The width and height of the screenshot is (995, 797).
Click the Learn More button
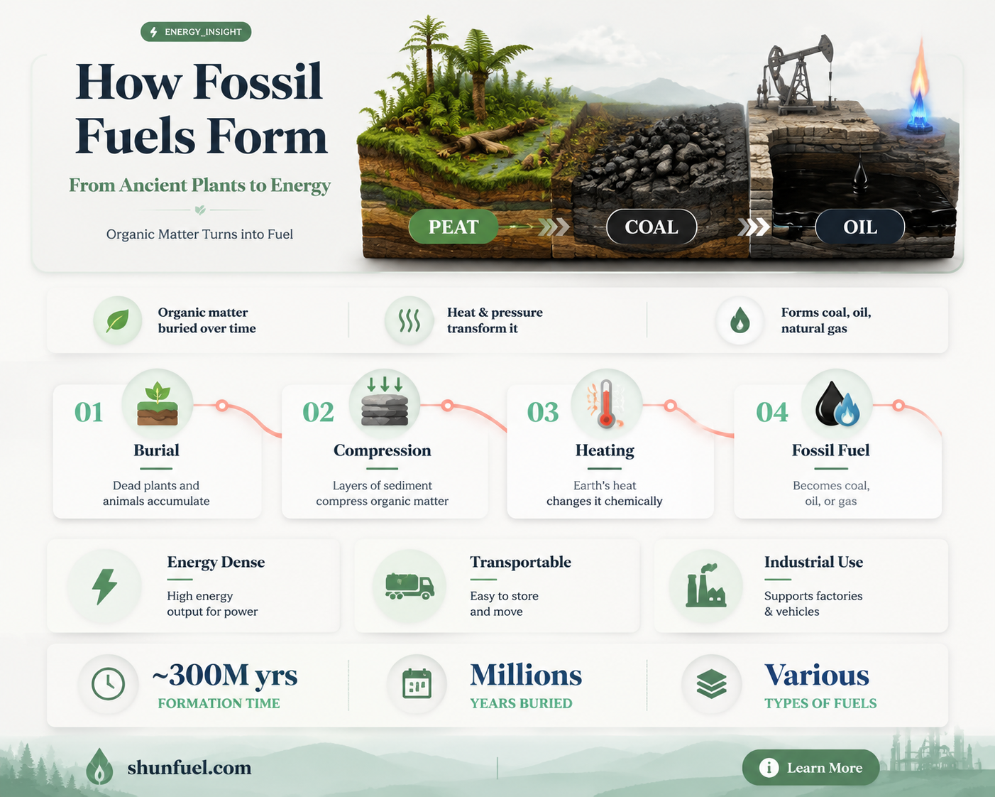pos(810,768)
